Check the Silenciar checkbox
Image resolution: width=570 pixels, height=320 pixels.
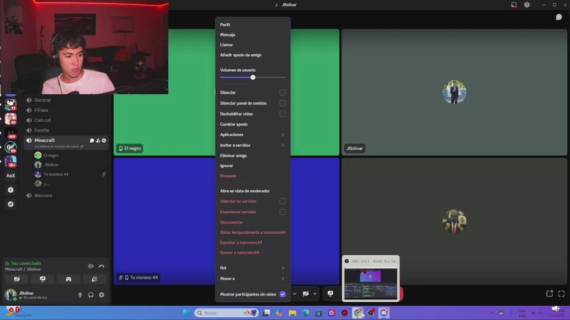pos(282,92)
